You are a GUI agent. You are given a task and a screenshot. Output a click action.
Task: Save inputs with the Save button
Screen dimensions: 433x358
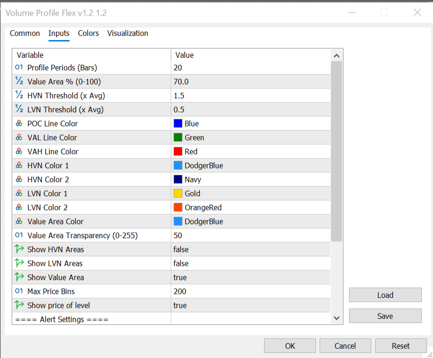coord(385,316)
